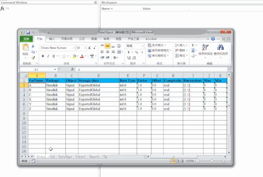Viewport: 263px width, 177px height.
Task: Switch to Page Layout view in status bar
Action: click(178, 161)
